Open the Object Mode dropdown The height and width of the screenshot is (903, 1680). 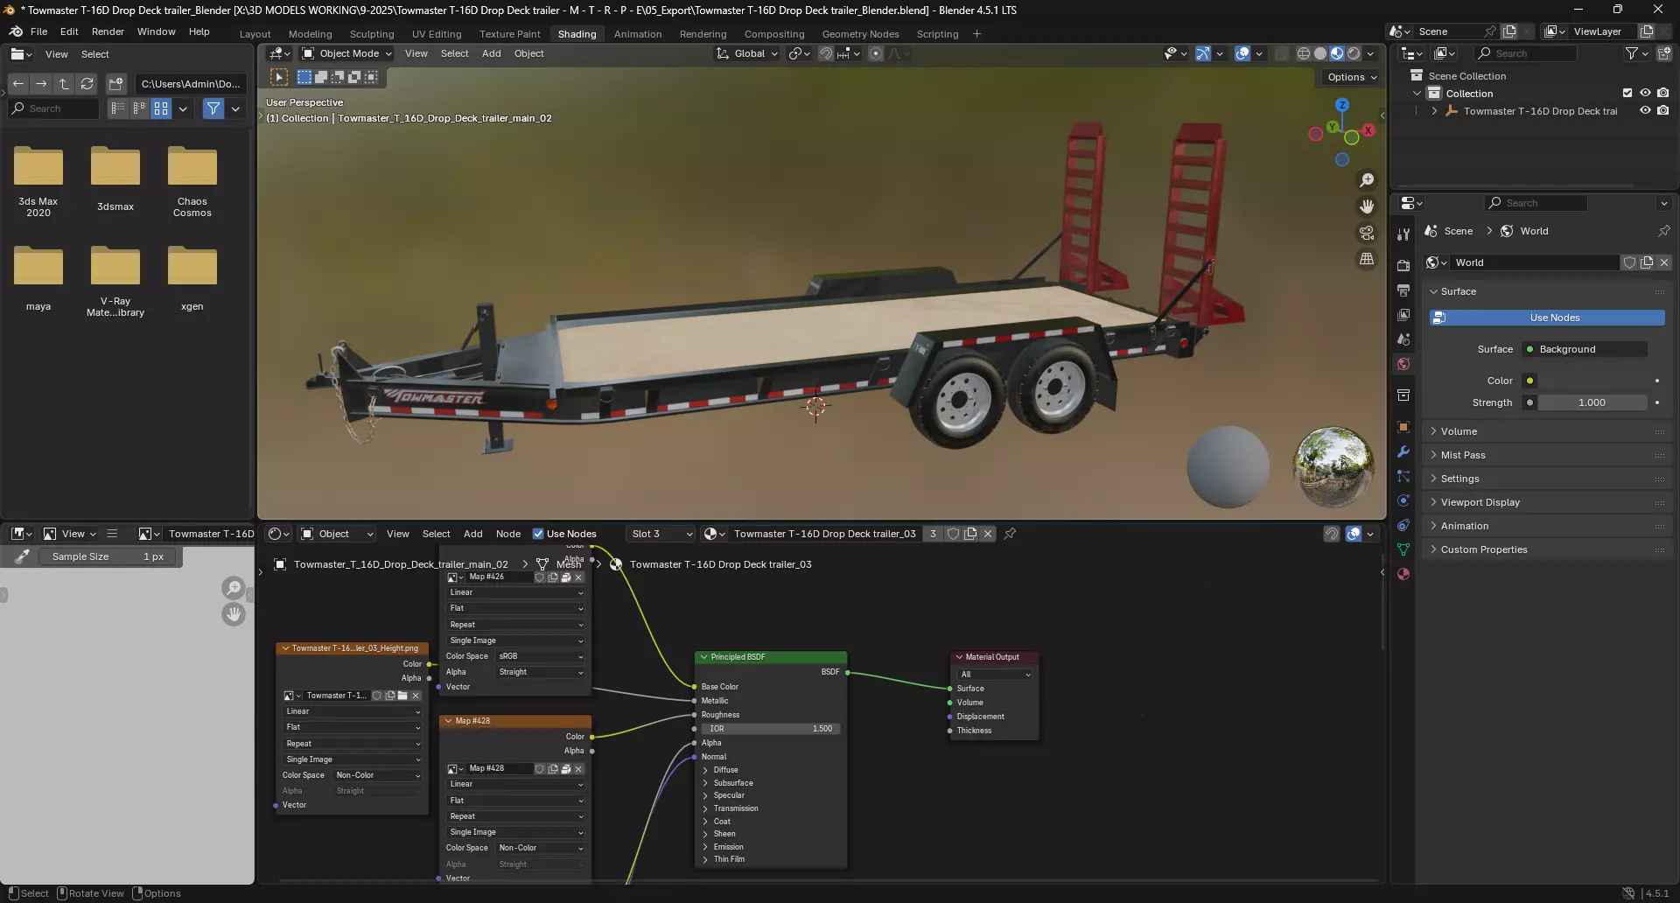(x=347, y=54)
